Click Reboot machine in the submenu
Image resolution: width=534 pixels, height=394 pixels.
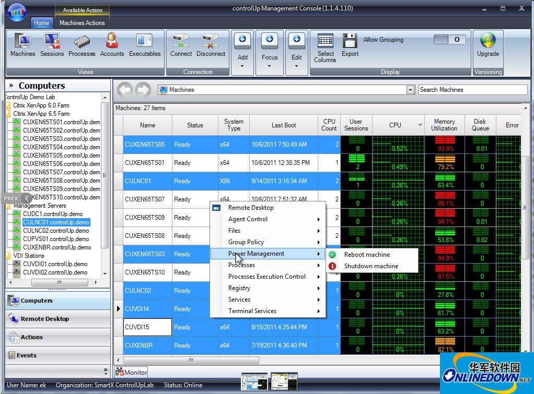(x=366, y=255)
